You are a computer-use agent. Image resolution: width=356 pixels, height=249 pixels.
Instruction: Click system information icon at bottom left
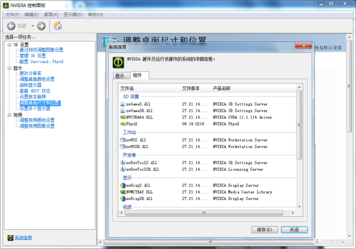pos(11,238)
